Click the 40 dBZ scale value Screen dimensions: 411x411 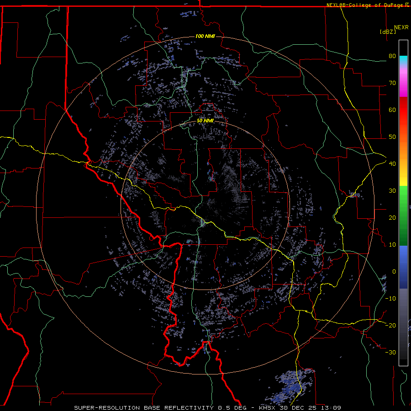pos(392,163)
